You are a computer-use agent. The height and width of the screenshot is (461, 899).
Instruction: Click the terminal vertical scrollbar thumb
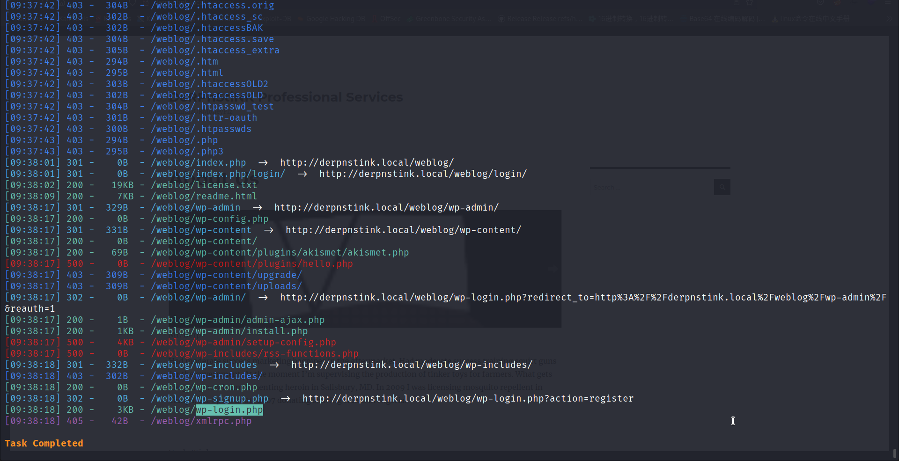[x=894, y=453]
